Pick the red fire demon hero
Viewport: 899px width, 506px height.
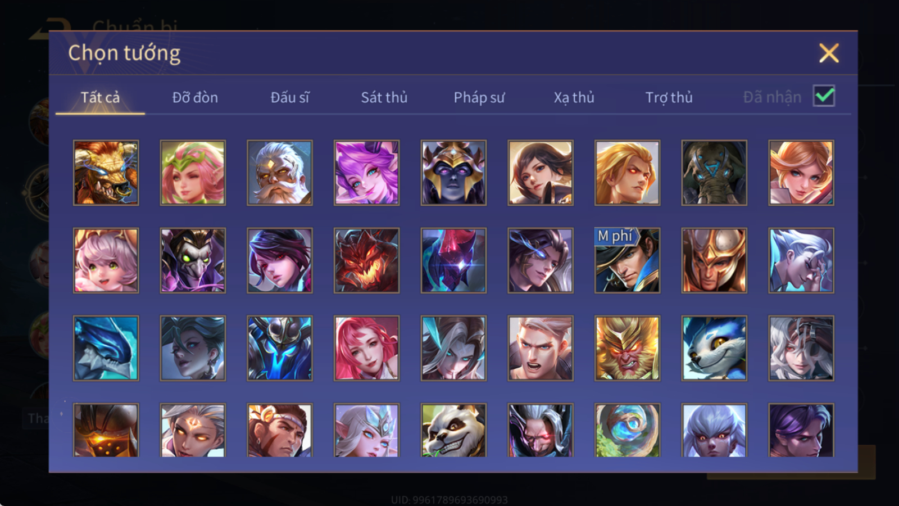366,260
